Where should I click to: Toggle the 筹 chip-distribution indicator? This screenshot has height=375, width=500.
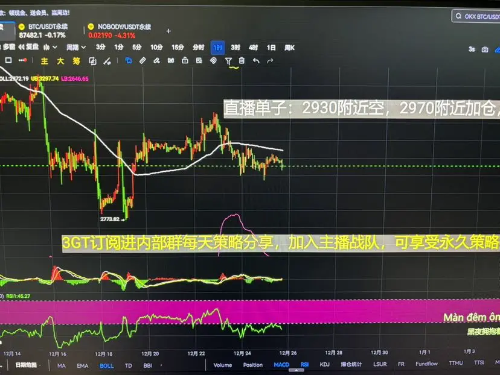[x=76, y=61]
